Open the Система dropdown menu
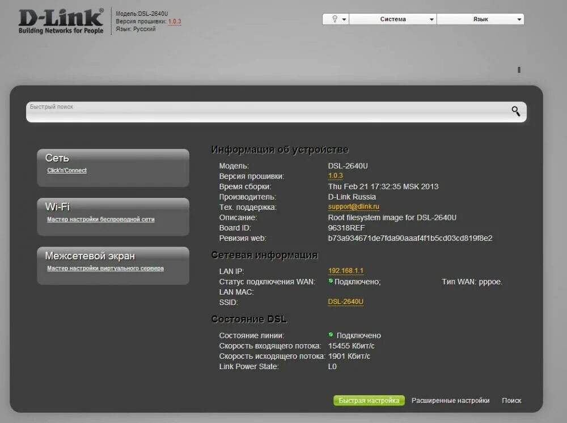Image resolution: width=567 pixels, height=423 pixels. tap(393, 19)
